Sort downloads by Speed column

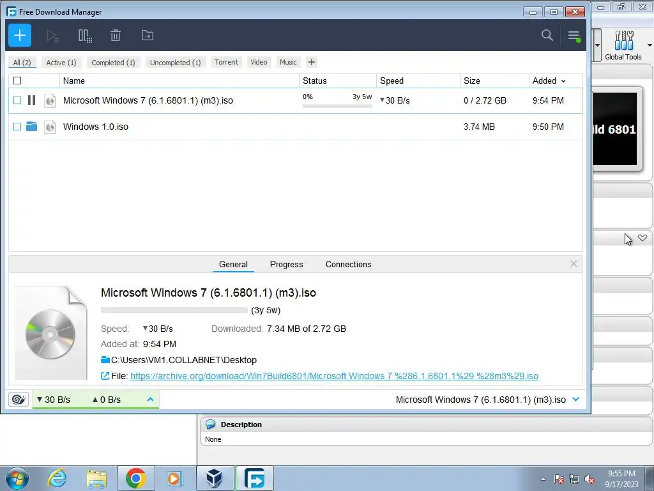[418, 81]
